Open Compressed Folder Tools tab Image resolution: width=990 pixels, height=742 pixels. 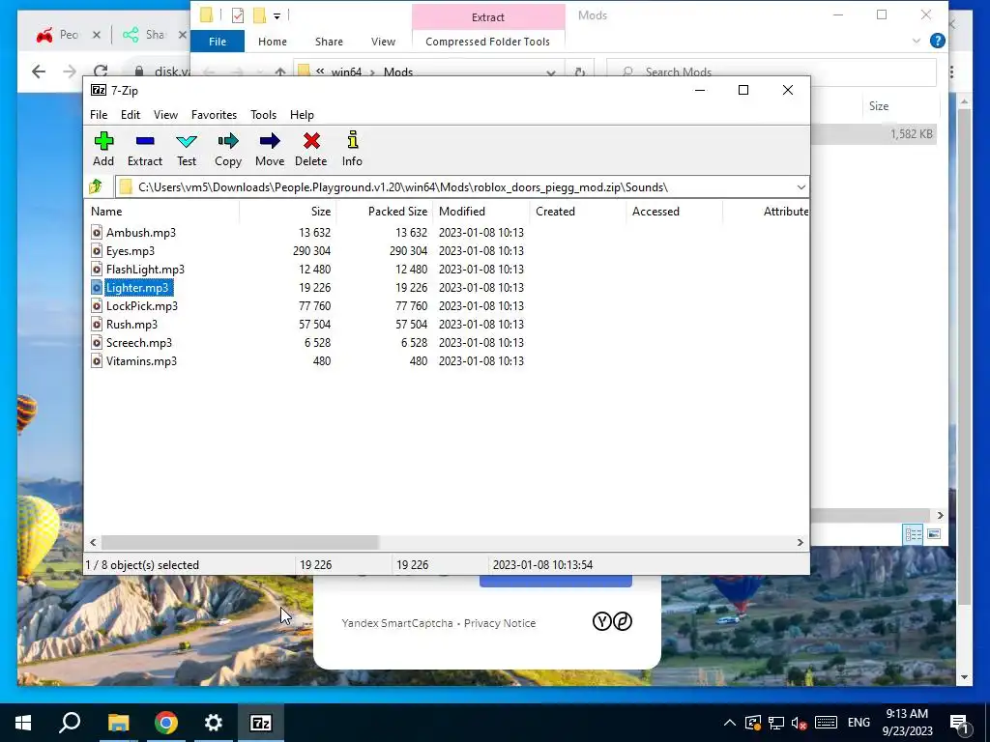(487, 42)
